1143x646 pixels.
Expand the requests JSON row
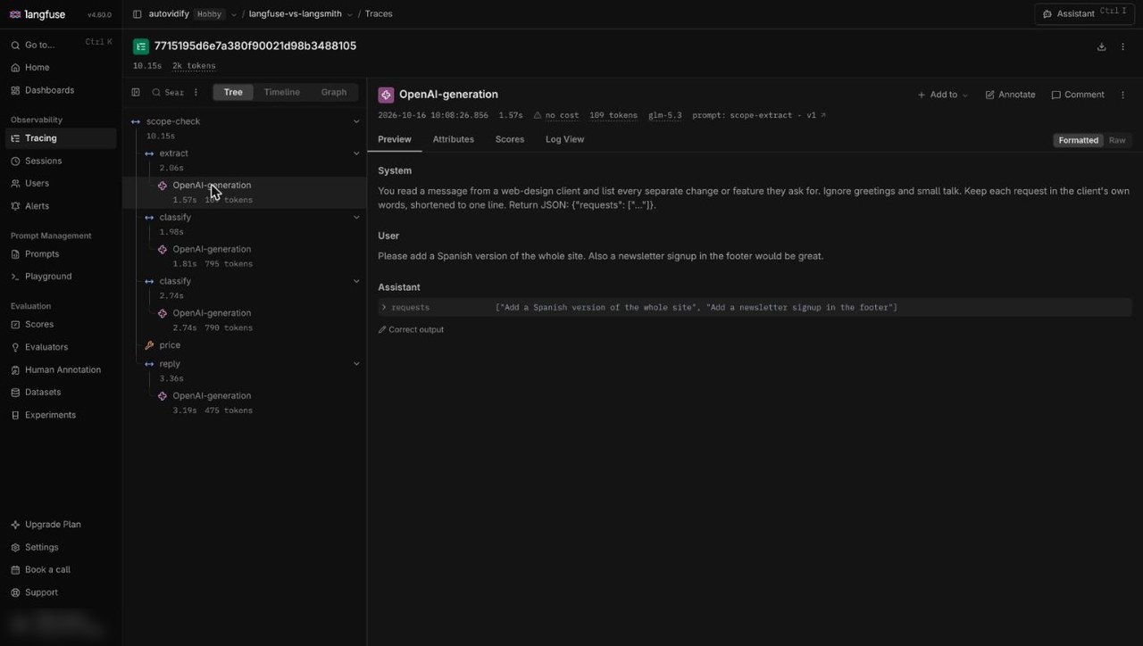(x=384, y=307)
